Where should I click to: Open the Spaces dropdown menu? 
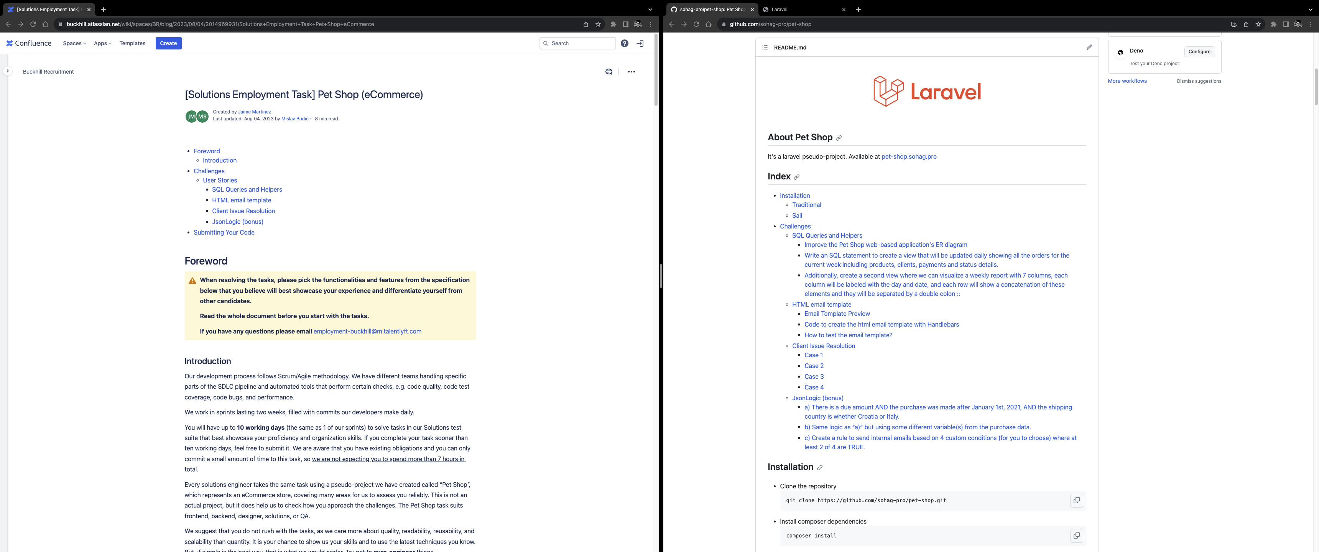tap(74, 44)
